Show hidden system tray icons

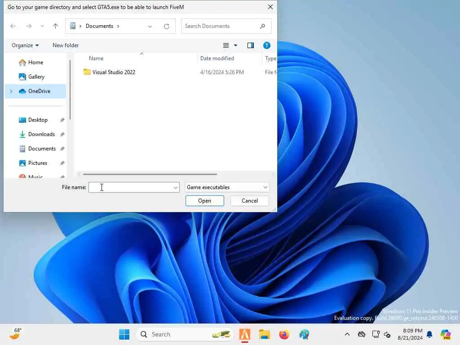click(x=347, y=334)
